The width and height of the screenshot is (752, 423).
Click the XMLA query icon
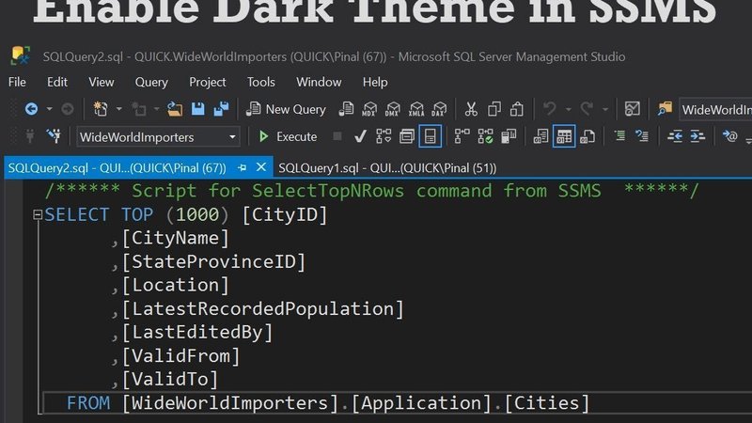point(414,109)
